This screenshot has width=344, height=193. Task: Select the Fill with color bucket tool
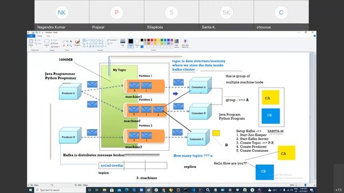(67, 41)
